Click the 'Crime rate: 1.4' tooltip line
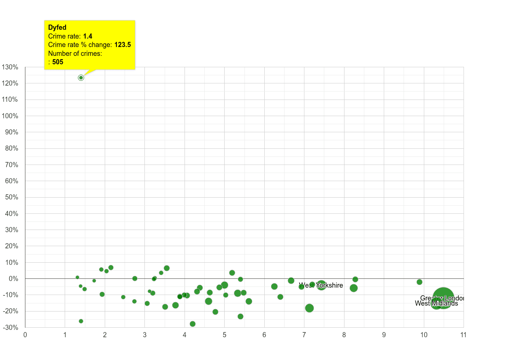The height and width of the screenshot is (360, 511). (70, 36)
